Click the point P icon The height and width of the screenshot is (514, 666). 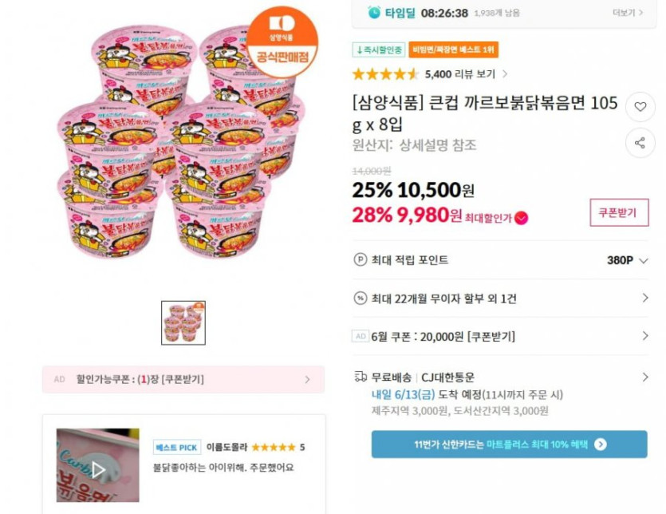pyautogui.click(x=361, y=260)
